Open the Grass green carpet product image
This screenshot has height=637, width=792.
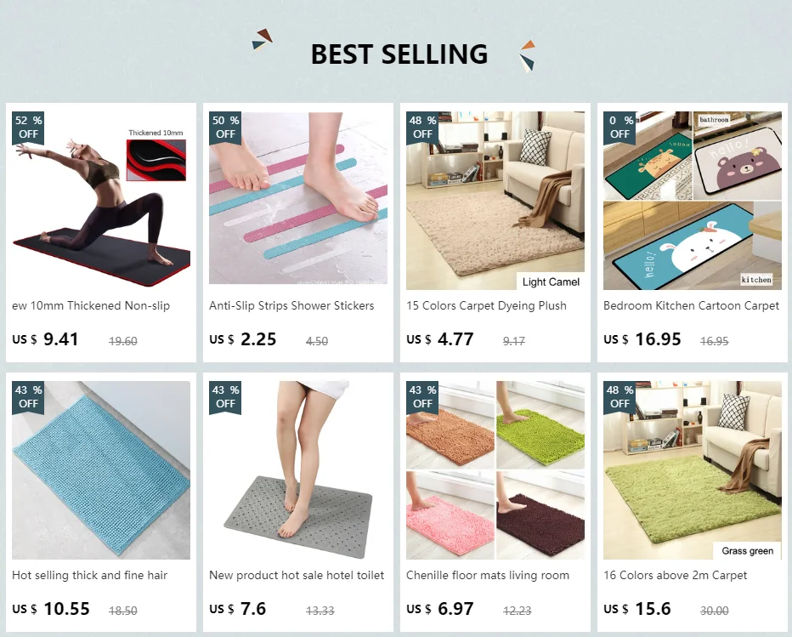693,470
